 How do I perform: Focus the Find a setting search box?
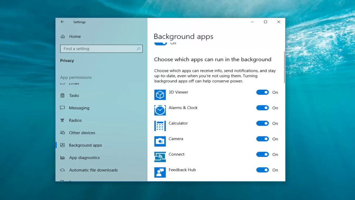[x=101, y=49]
